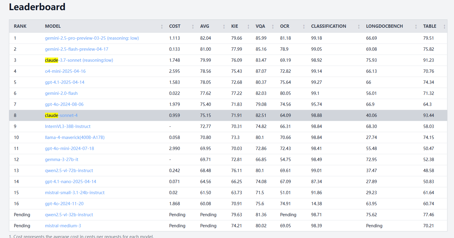The width and height of the screenshot is (454, 238).
Task: Click the AVG header label
Action: pyautogui.click(x=205, y=26)
